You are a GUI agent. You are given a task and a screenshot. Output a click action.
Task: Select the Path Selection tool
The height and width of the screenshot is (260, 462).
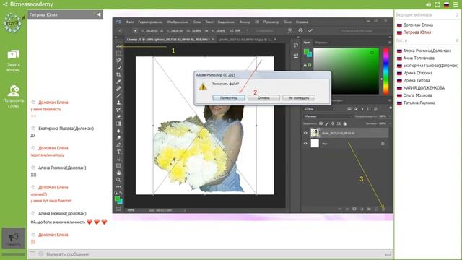pos(118,159)
